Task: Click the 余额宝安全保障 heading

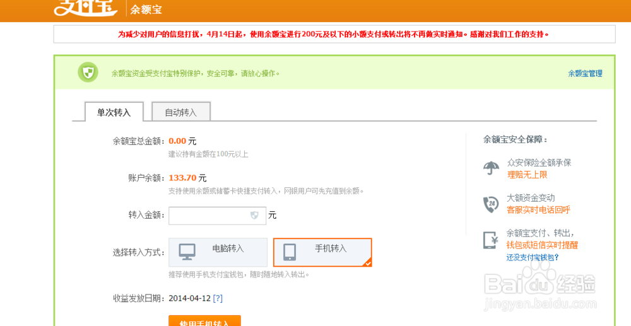Action: (x=515, y=139)
